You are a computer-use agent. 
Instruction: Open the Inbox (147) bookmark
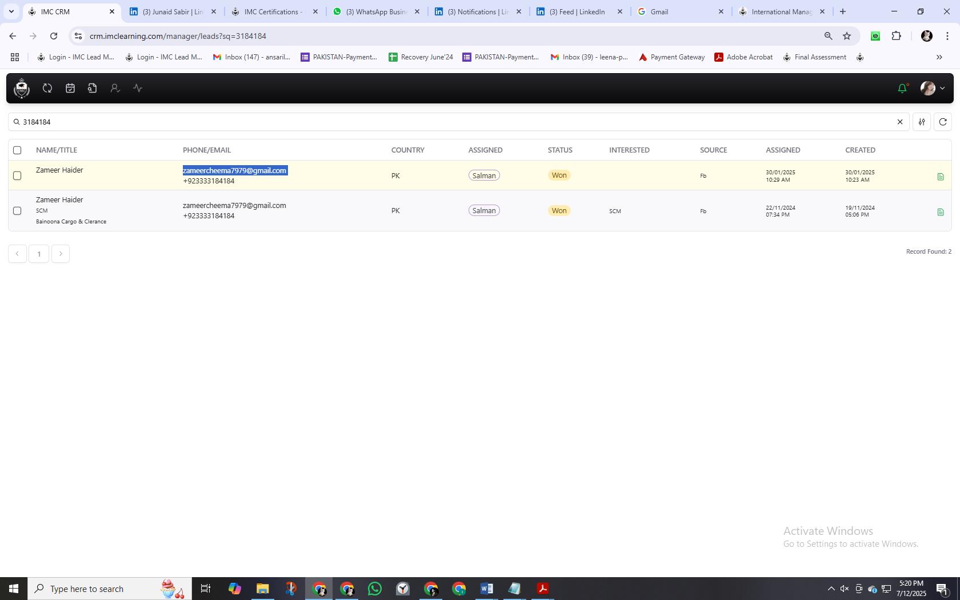(x=251, y=57)
